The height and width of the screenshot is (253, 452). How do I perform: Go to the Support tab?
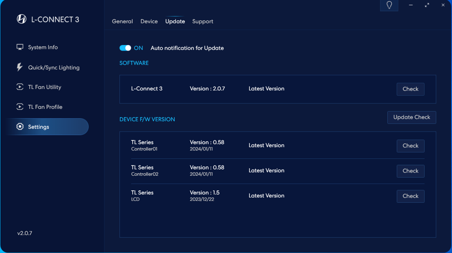[202, 21]
